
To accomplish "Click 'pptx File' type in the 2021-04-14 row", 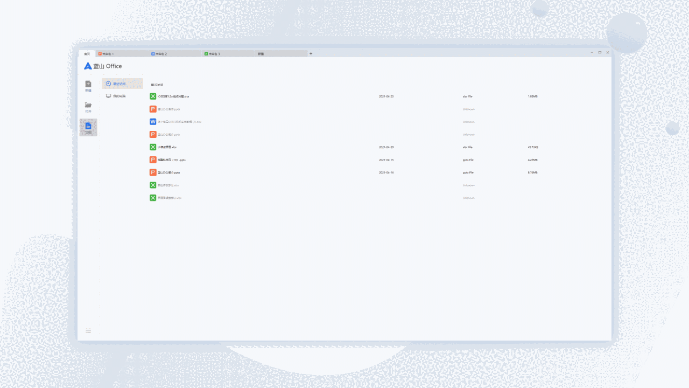I will (468, 172).
